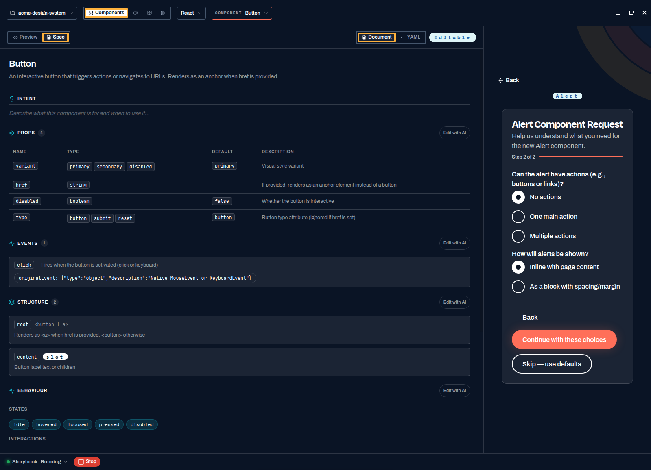Switch to the YAML view tab
The width and height of the screenshot is (651, 470).
point(411,37)
